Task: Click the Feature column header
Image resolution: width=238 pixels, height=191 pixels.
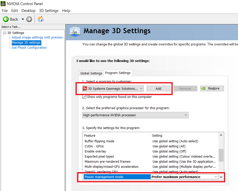Action: click(x=116, y=135)
